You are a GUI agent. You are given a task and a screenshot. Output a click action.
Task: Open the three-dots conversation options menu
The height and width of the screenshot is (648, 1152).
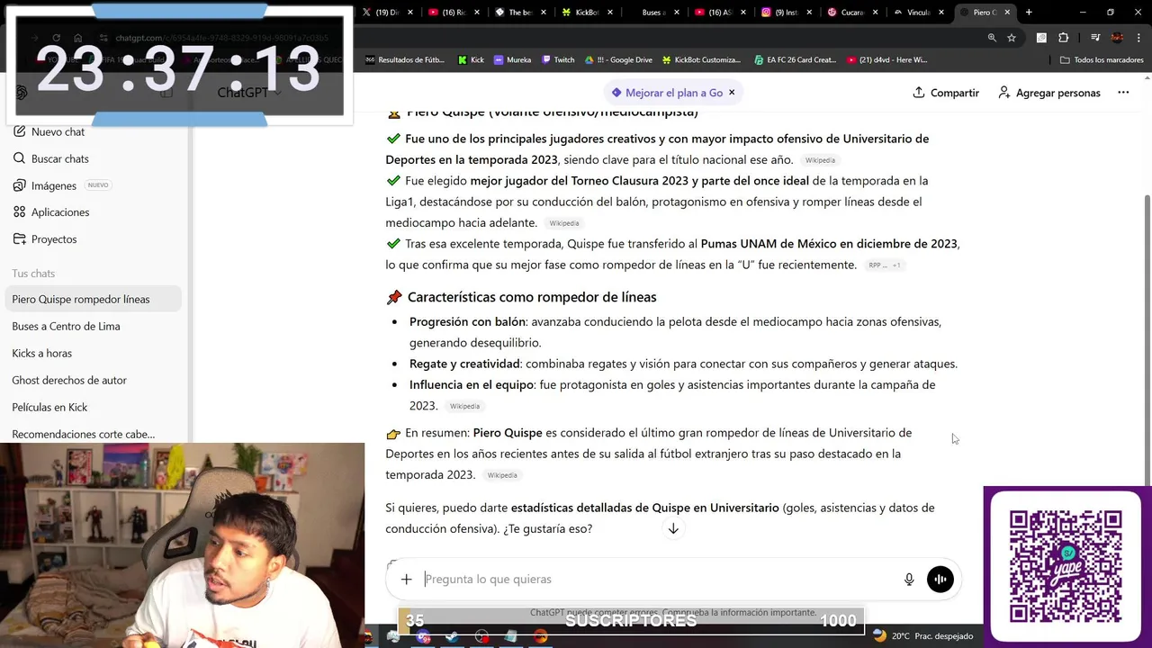(x=1123, y=93)
